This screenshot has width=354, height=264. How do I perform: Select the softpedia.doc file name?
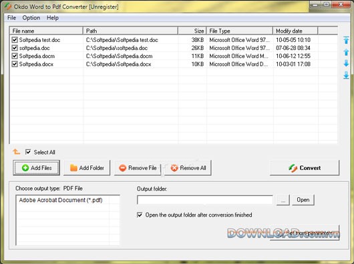[x=35, y=48]
